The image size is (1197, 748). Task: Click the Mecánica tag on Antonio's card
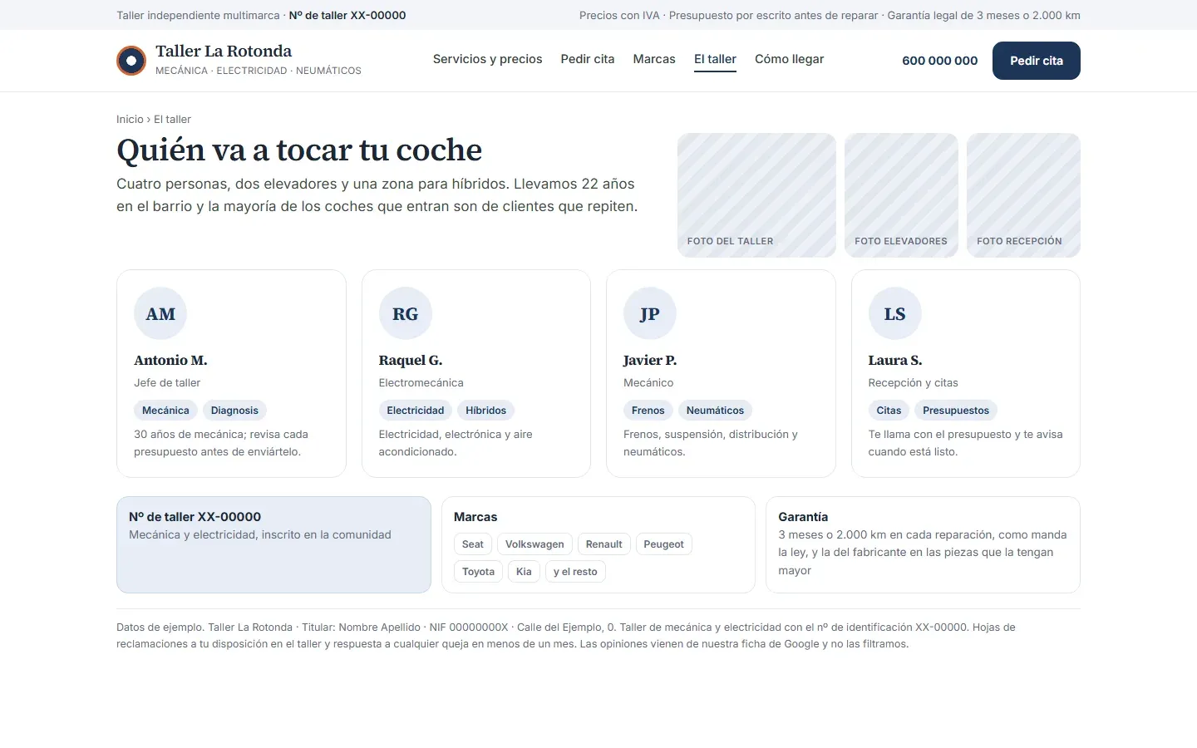coord(165,411)
